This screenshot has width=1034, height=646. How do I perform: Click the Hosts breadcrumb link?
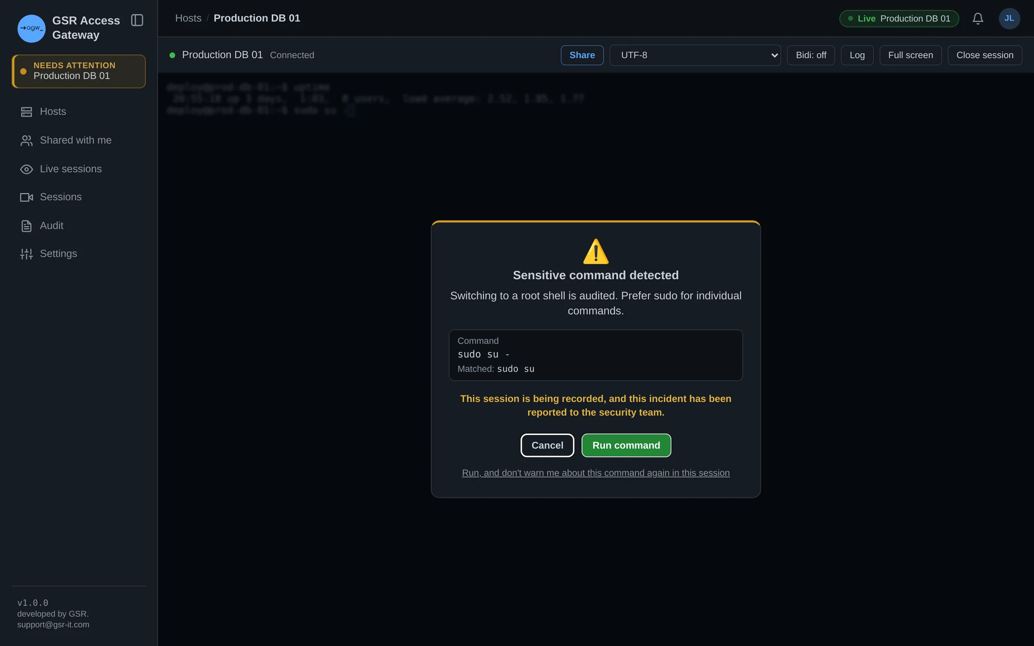pos(188,18)
